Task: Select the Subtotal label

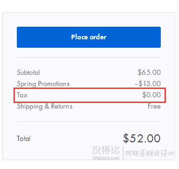Action: 29,73
